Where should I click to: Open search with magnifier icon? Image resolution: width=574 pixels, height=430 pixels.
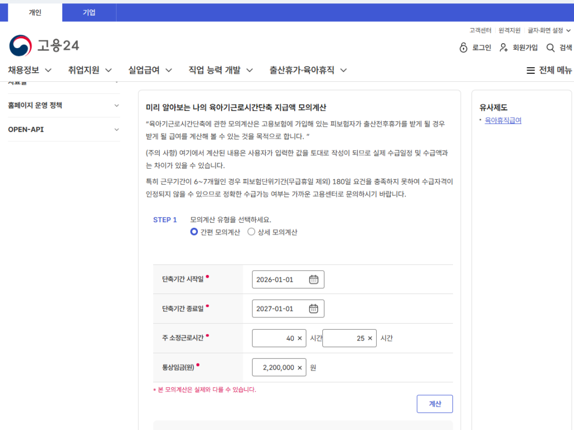click(550, 48)
